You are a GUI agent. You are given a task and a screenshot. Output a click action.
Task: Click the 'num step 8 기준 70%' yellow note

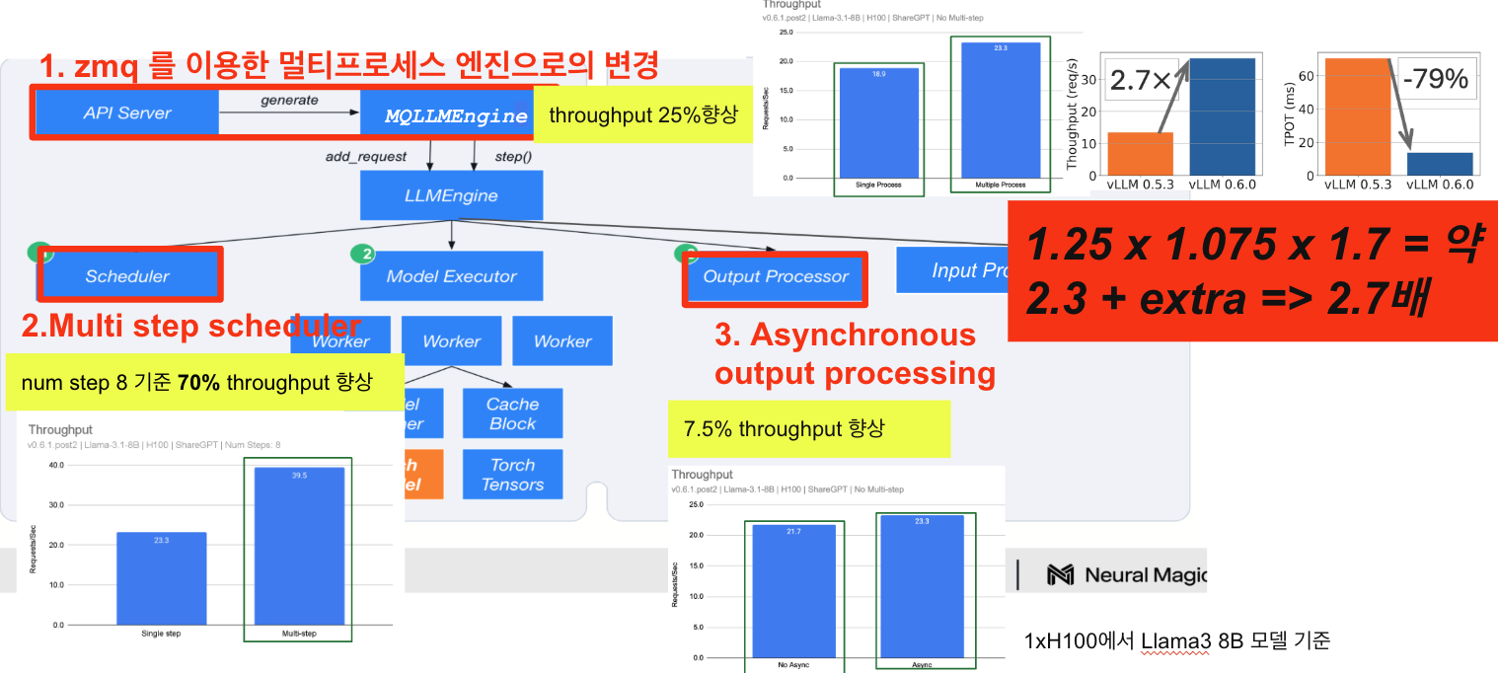[204, 382]
